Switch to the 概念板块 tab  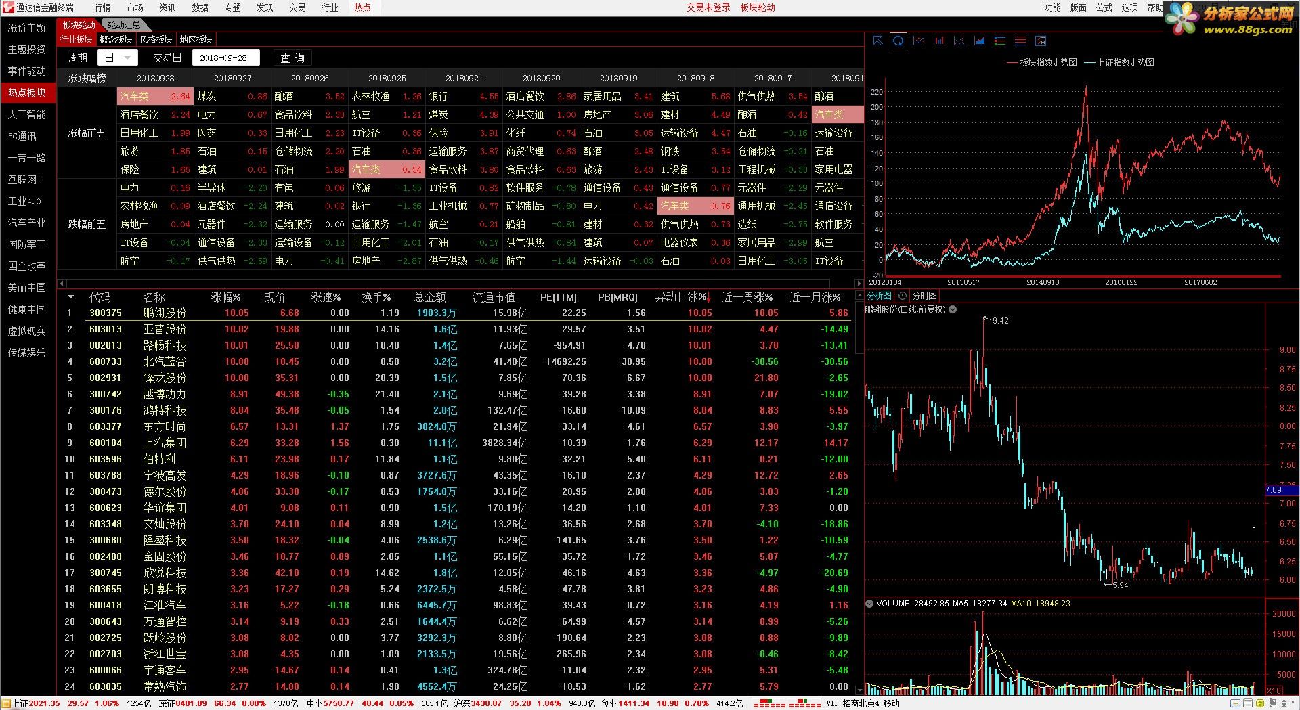click(116, 39)
